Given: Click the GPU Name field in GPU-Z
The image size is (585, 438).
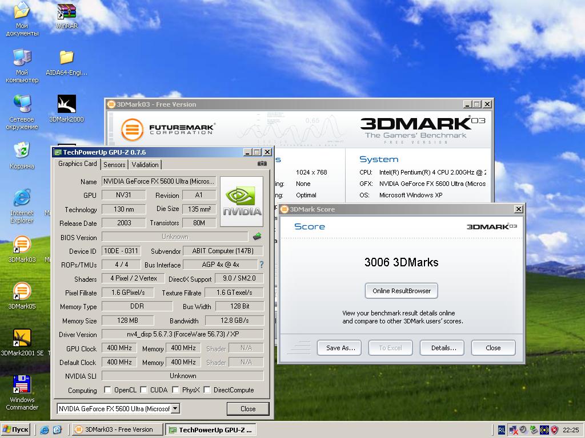Looking at the screenshot, I should (159, 181).
